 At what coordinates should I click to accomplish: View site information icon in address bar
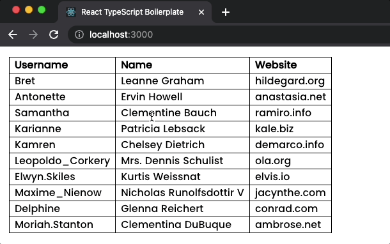tap(79, 34)
